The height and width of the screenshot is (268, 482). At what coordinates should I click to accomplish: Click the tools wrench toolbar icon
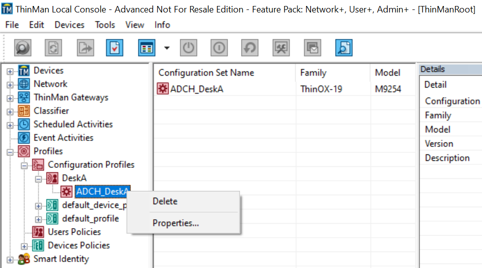point(281,48)
